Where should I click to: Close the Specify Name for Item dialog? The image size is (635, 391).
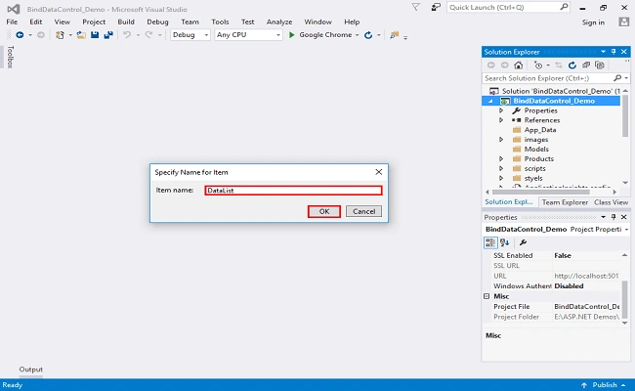click(379, 172)
